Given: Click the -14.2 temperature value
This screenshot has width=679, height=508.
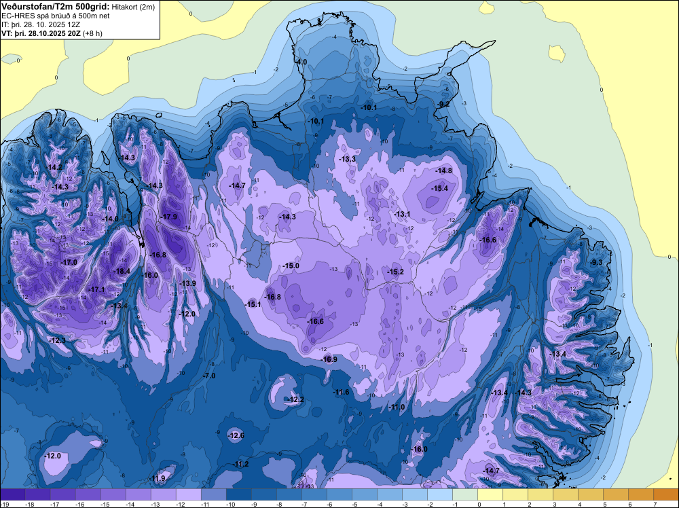Looking at the screenshot, I should (x=54, y=167).
